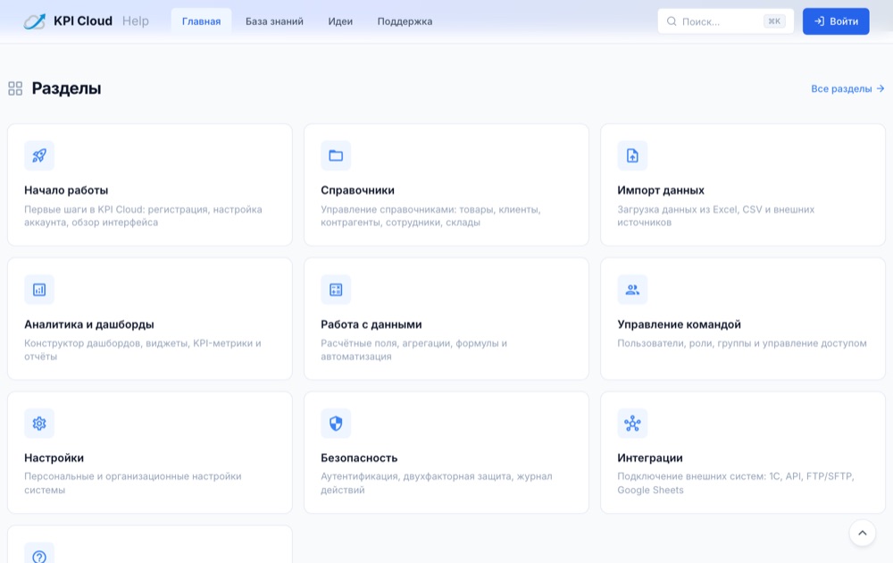Switch to the Идеи tab
The width and height of the screenshot is (893, 563).
(x=340, y=21)
